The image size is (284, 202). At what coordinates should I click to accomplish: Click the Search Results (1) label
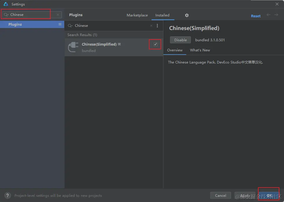click(82, 35)
